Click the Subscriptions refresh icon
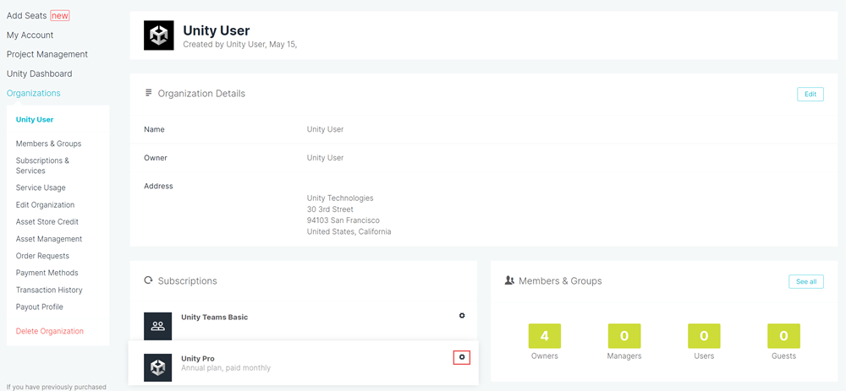Viewport: 846px width, 391px height. click(x=148, y=280)
